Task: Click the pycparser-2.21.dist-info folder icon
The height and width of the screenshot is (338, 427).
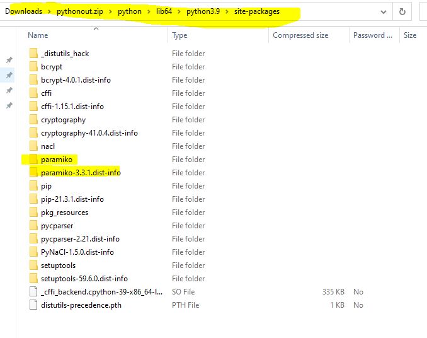Action: [33, 239]
